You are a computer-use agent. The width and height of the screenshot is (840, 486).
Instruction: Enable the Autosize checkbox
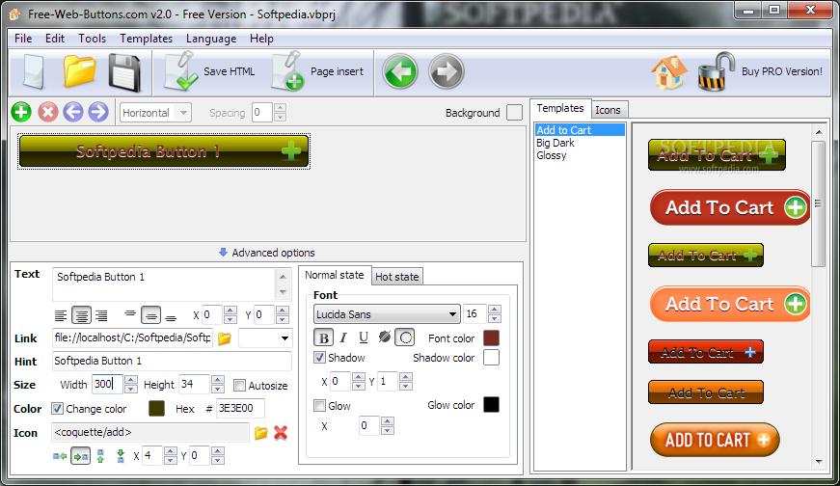click(239, 386)
